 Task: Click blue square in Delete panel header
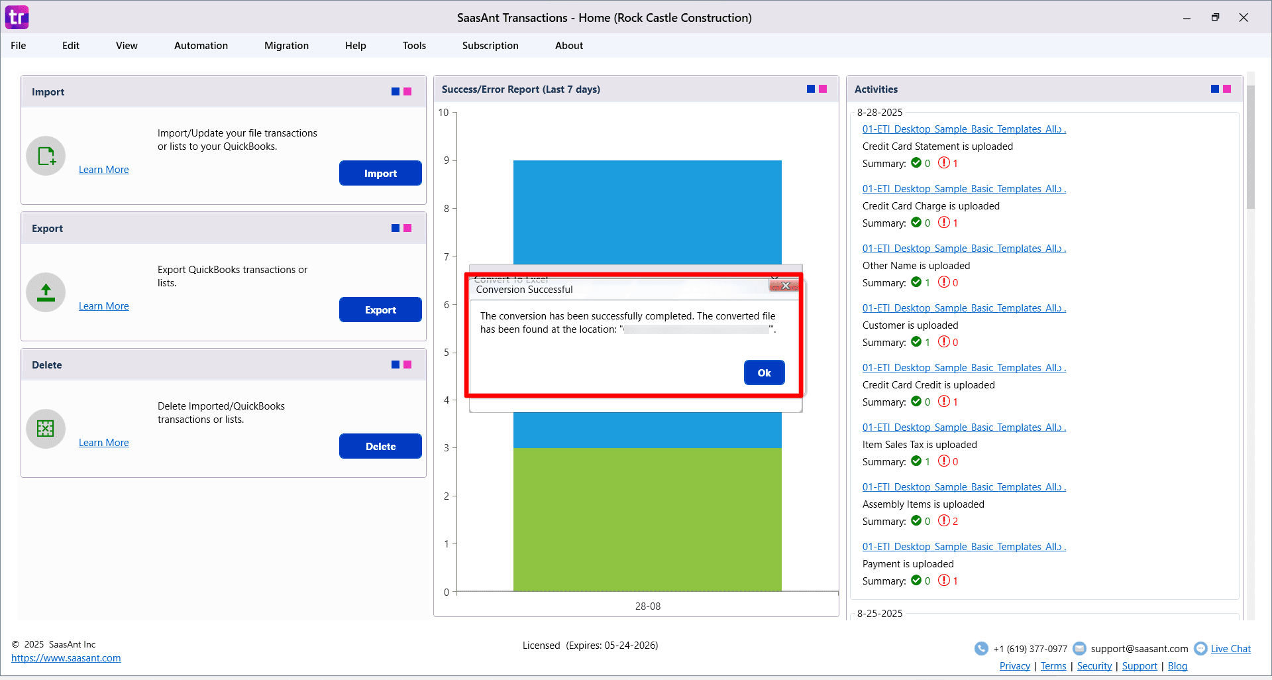[396, 365]
